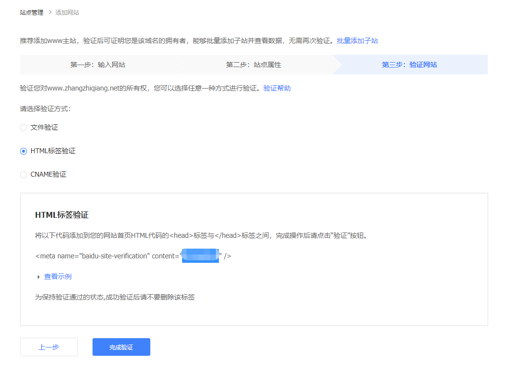Open the 批量添加子站 link

coord(357,41)
